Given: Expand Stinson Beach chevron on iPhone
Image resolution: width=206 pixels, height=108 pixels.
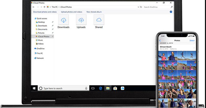Looking at the screenshot, I should [194, 48].
